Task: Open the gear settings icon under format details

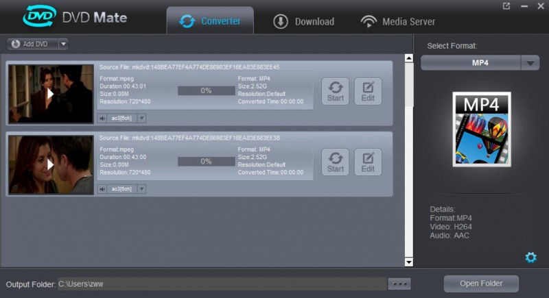Action: pyautogui.click(x=530, y=258)
